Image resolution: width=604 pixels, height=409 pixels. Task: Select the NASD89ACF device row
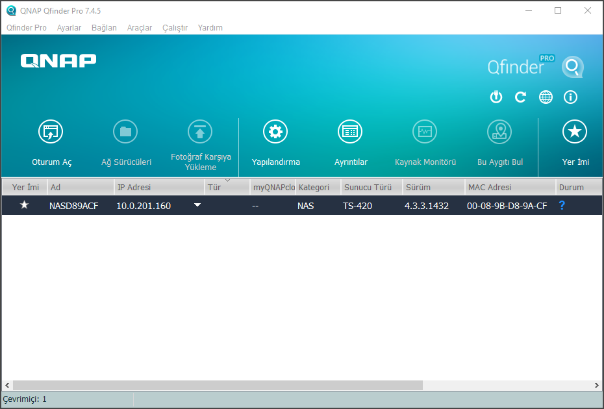point(377,205)
